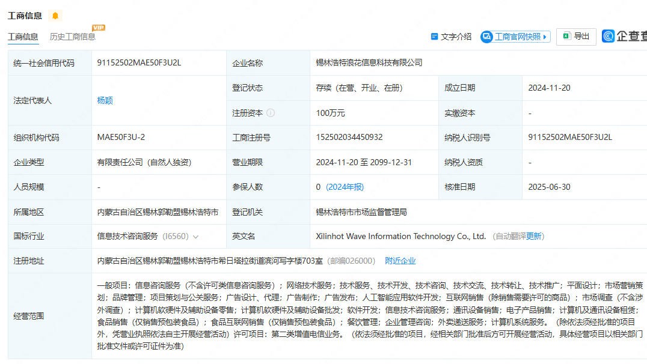
Task: Click the 附近企业 nearby companies link
Action: tap(400, 261)
